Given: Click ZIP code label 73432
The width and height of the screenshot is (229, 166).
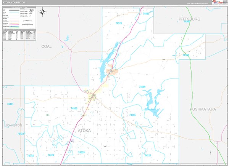Looking at the screenshot, I should click(x=21, y=134).
